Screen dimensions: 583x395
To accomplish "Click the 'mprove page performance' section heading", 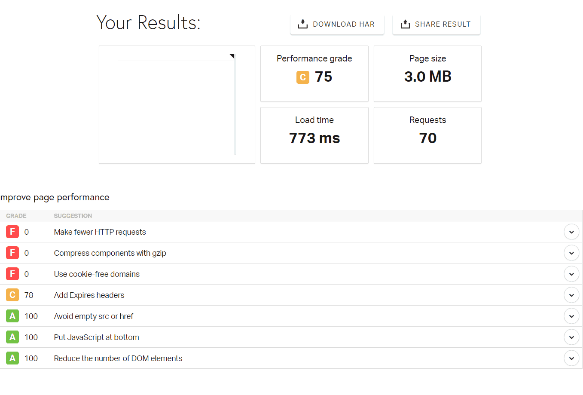I will (x=55, y=197).
